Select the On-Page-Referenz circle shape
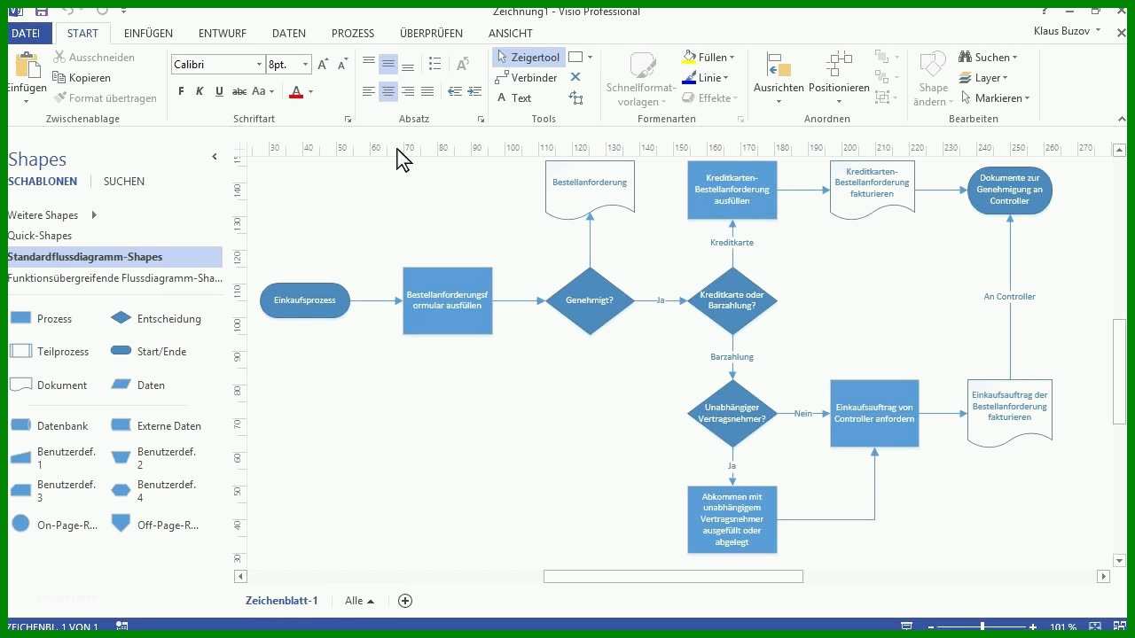 (x=54, y=525)
